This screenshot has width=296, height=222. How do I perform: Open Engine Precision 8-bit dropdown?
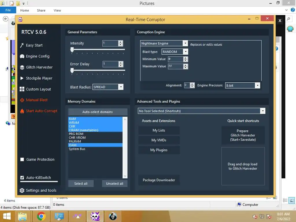[x=258, y=85]
